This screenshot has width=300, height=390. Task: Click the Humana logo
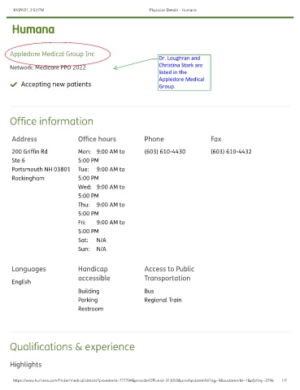pyautogui.click(x=33, y=29)
